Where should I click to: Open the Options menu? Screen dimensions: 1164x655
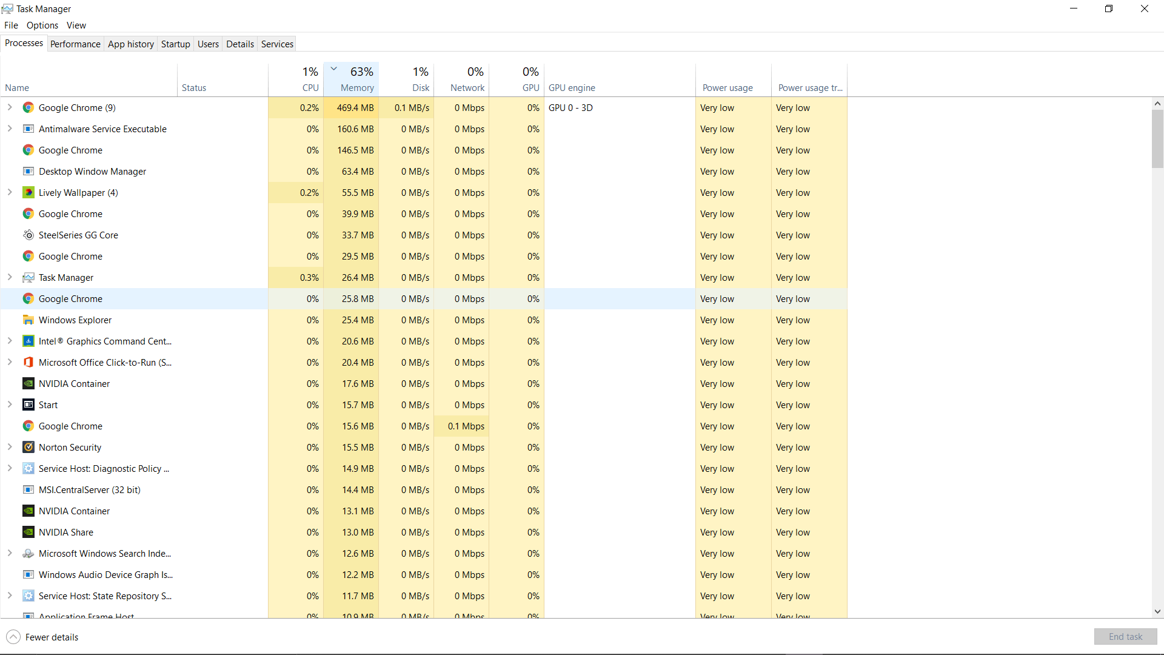point(42,25)
